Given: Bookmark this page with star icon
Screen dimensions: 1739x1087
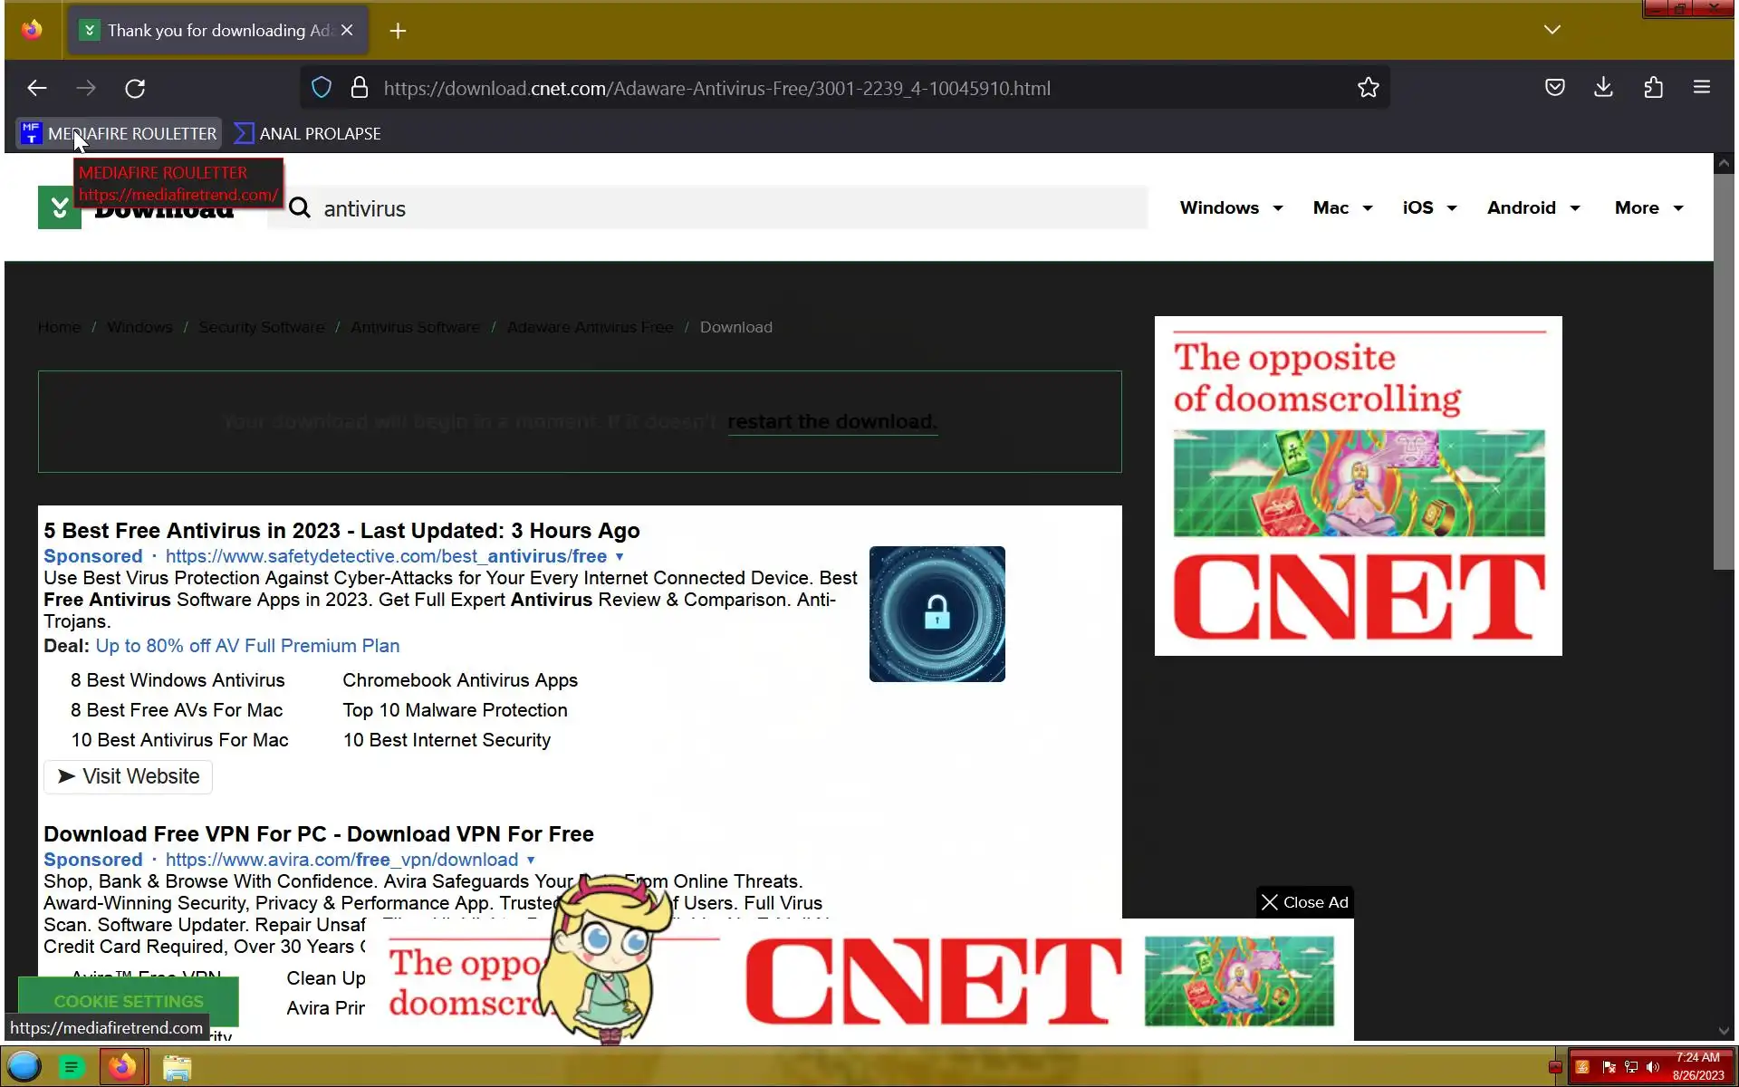Looking at the screenshot, I should (1368, 88).
